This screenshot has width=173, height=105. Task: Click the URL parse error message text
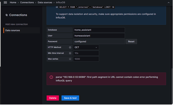pyautogui.click(x=107, y=79)
